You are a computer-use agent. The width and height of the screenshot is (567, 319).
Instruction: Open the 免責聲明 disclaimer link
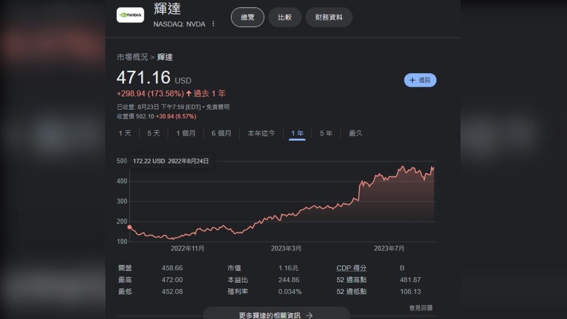click(218, 107)
